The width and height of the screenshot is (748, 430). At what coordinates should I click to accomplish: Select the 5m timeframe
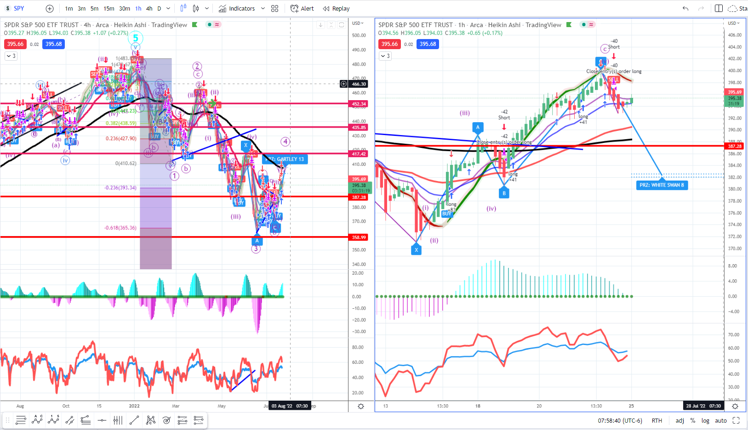tap(94, 9)
